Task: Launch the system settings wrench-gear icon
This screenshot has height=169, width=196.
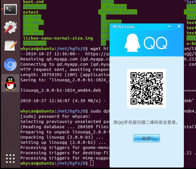Action: 10,27
